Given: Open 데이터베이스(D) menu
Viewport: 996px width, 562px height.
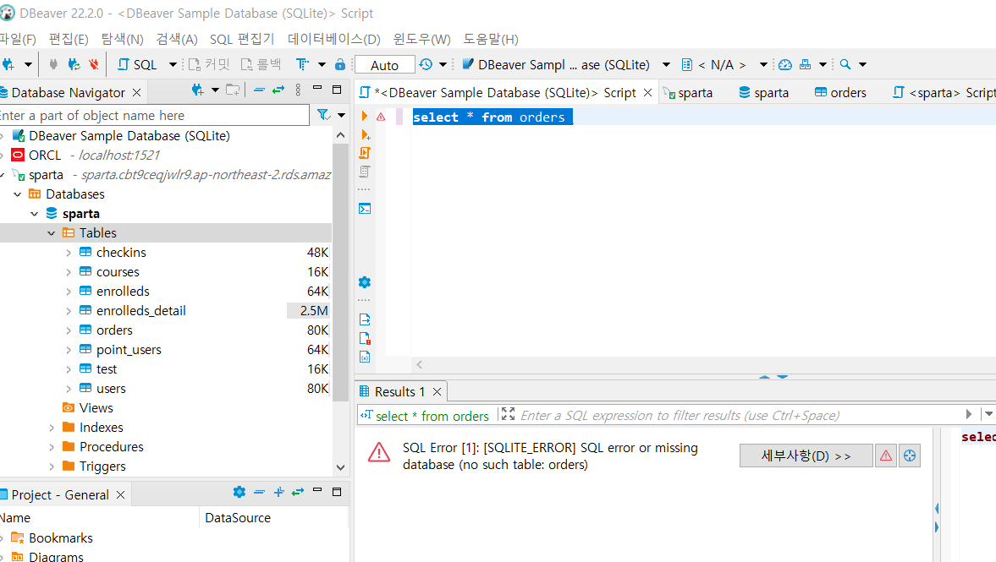Looking at the screenshot, I should point(334,39).
